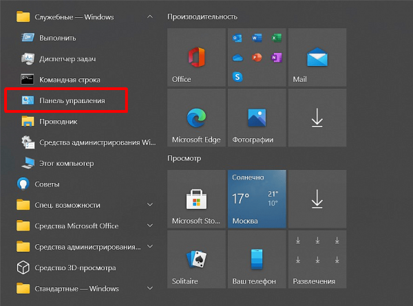The height and width of the screenshot is (306, 413).
Task: Open the Ваш телефон tile
Action: [257, 259]
